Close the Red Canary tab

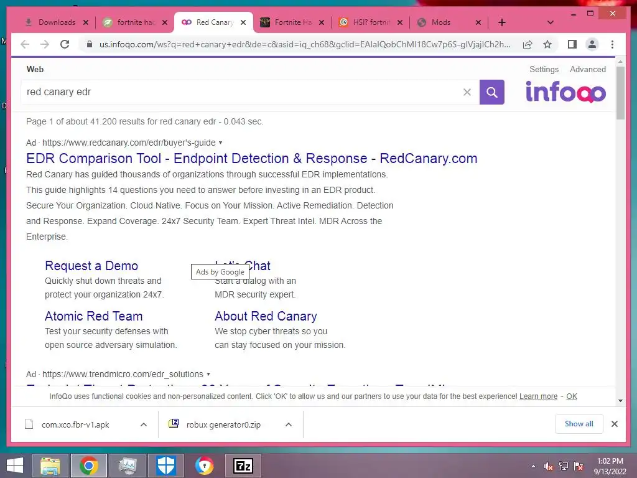[x=243, y=22]
